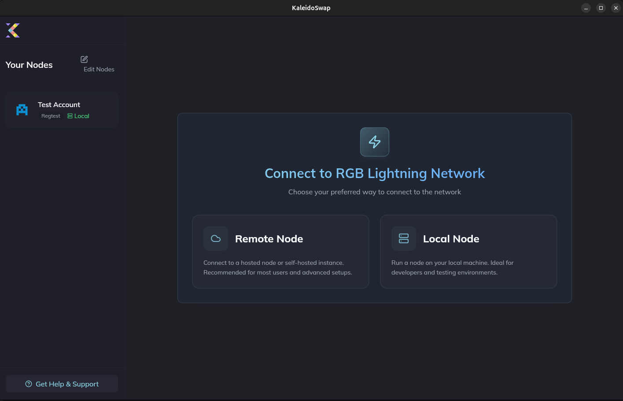The width and height of the screenshot is (623, 401).
Task: Click the Remote Node description text
Action: (278, 267)
